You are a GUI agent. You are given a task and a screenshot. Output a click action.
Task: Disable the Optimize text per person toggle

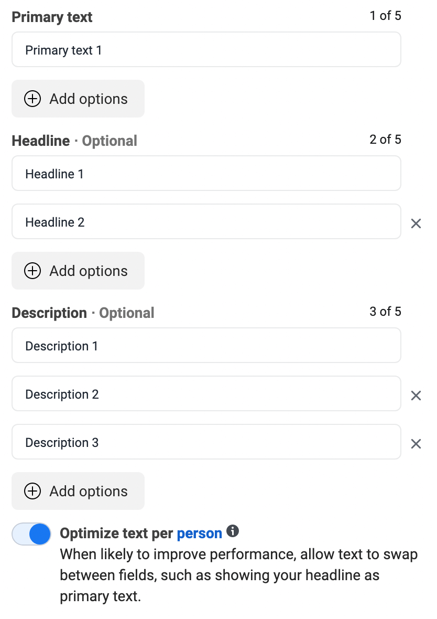(31, 533)
